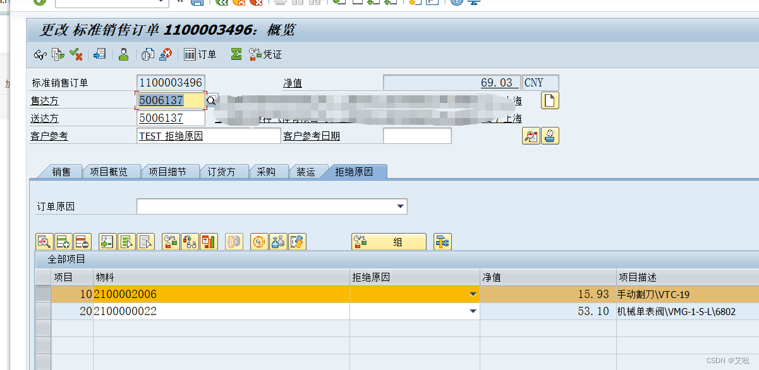Click the 组 group button above the items

(x=389, y=241)
